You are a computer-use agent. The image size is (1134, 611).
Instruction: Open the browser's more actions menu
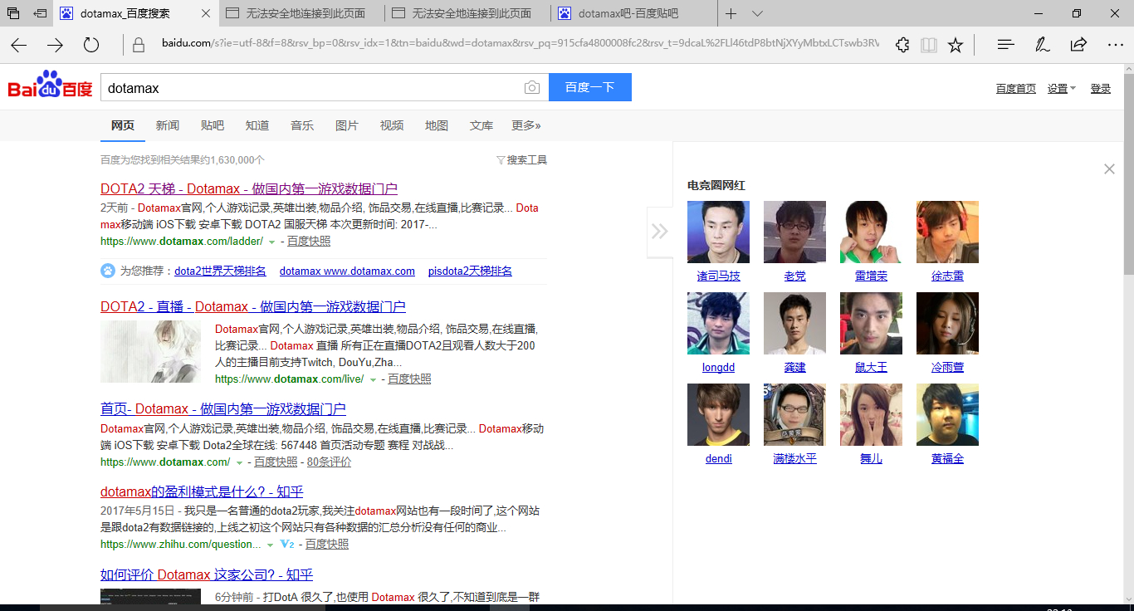(x=1115, y=45)
